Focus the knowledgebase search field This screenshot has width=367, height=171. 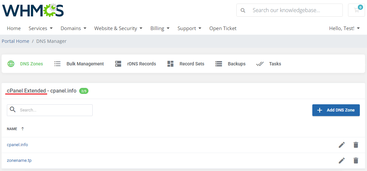289,10
